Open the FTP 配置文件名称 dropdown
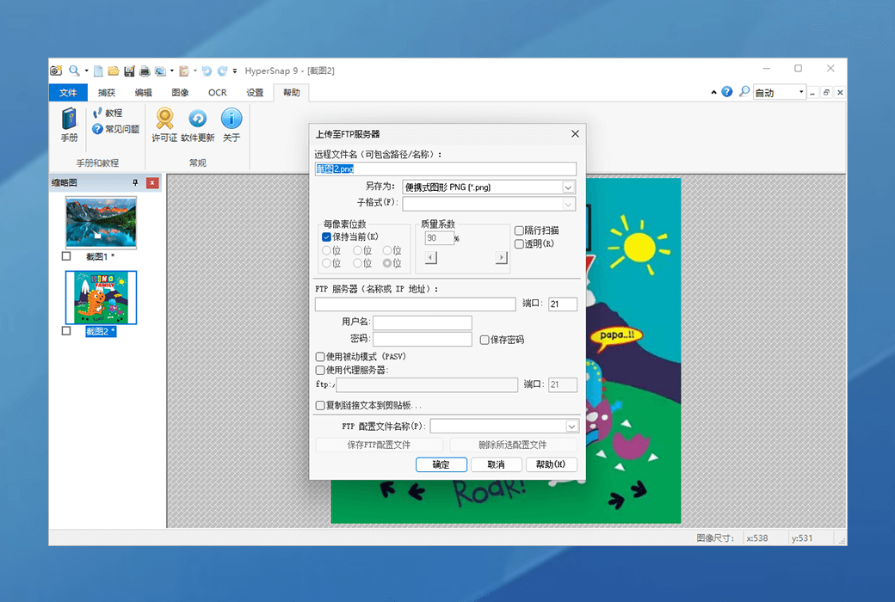The height and width of the screenshot is (602, 895). [571, 426]
